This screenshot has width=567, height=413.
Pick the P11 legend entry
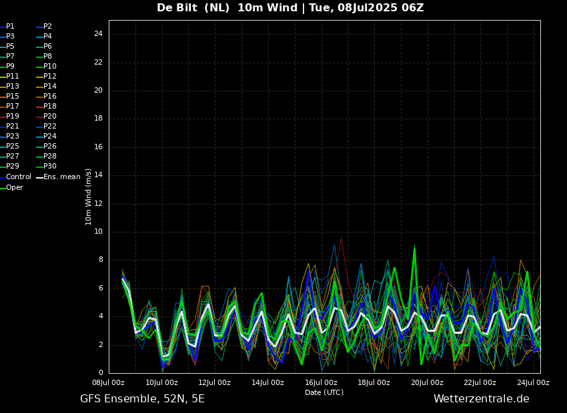(12, 77)
